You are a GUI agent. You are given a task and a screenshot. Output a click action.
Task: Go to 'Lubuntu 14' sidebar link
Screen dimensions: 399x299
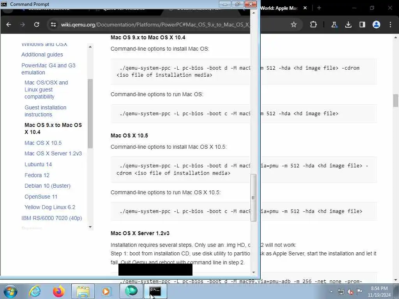pyautogui.click(x=38, y=164)
